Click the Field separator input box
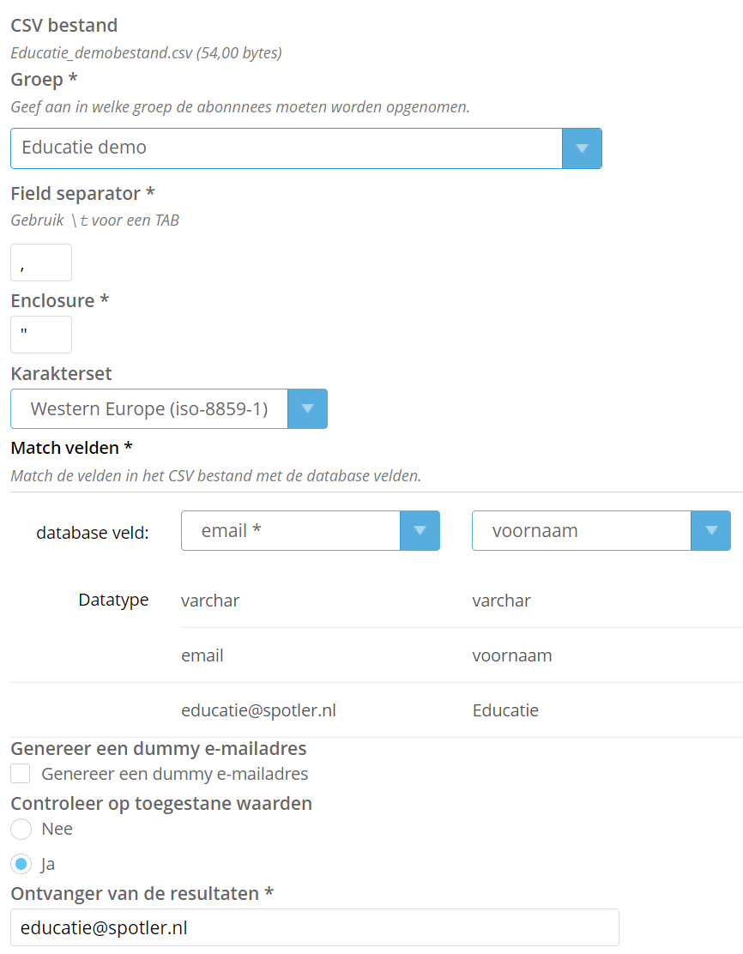The height and width of the screenshot is (954, 743). (x=41, y=263)
